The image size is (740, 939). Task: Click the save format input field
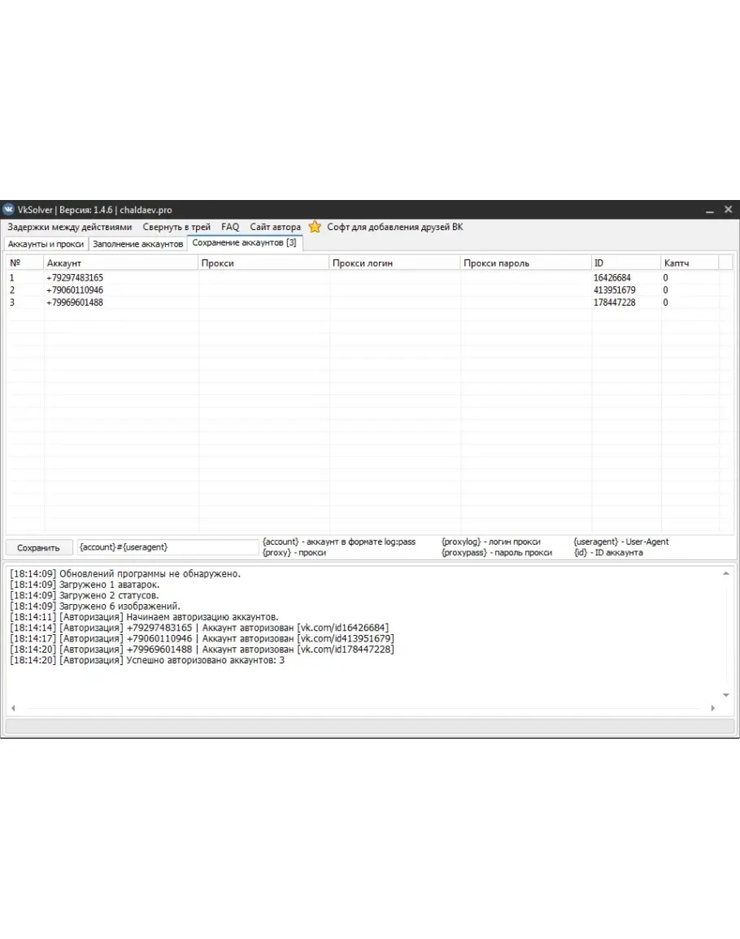(167, 548)
